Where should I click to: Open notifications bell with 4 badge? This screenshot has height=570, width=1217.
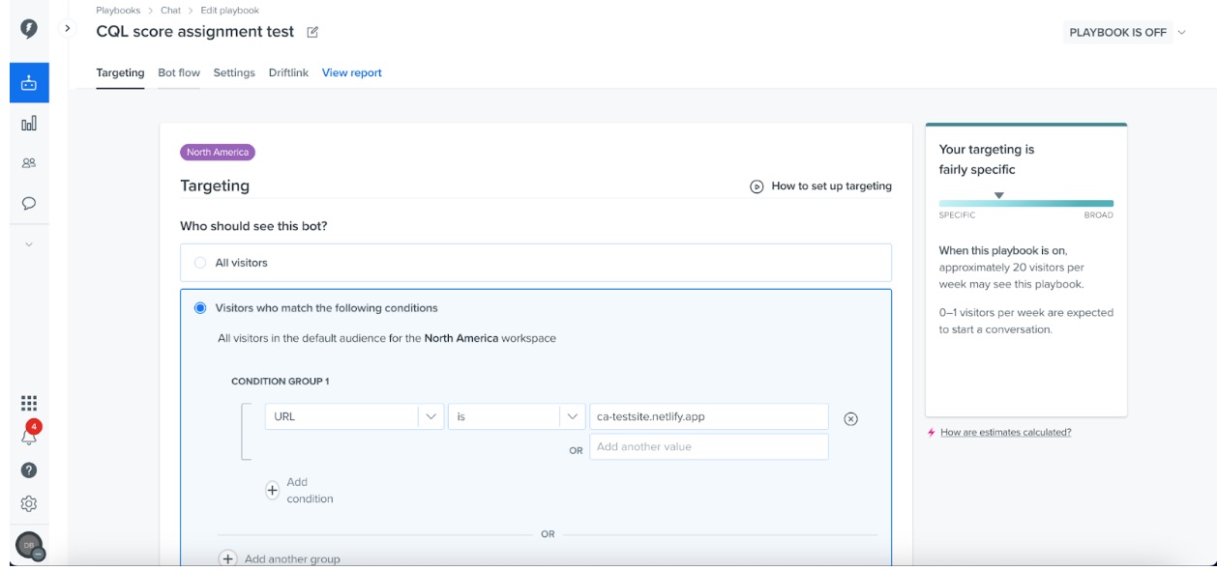(29, 435)
